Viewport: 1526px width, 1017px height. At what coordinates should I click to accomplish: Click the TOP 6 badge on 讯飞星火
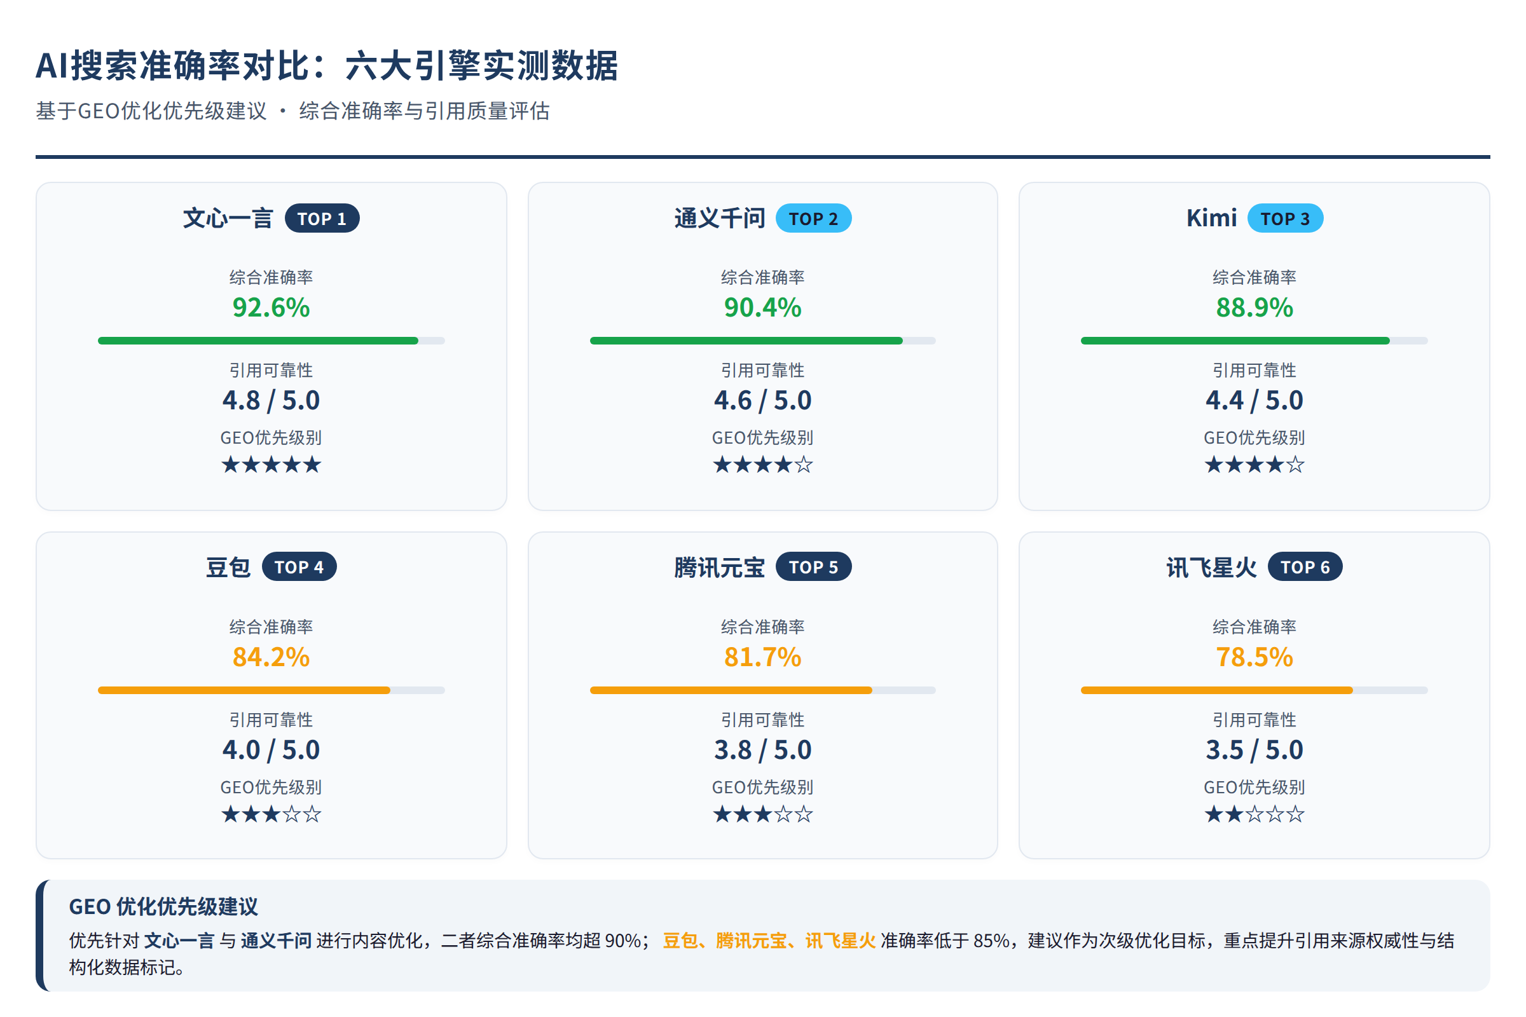coord(1305,567)
